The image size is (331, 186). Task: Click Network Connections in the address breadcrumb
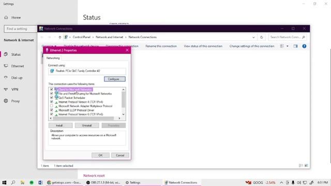click(x=143, y=37)
